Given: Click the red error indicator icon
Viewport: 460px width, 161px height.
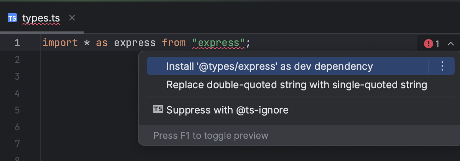Looking at the screenshot, I should point(428,44).
